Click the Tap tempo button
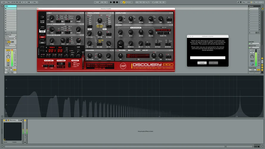This screenshot has width=265, height=149. click(x=8, y=2)
